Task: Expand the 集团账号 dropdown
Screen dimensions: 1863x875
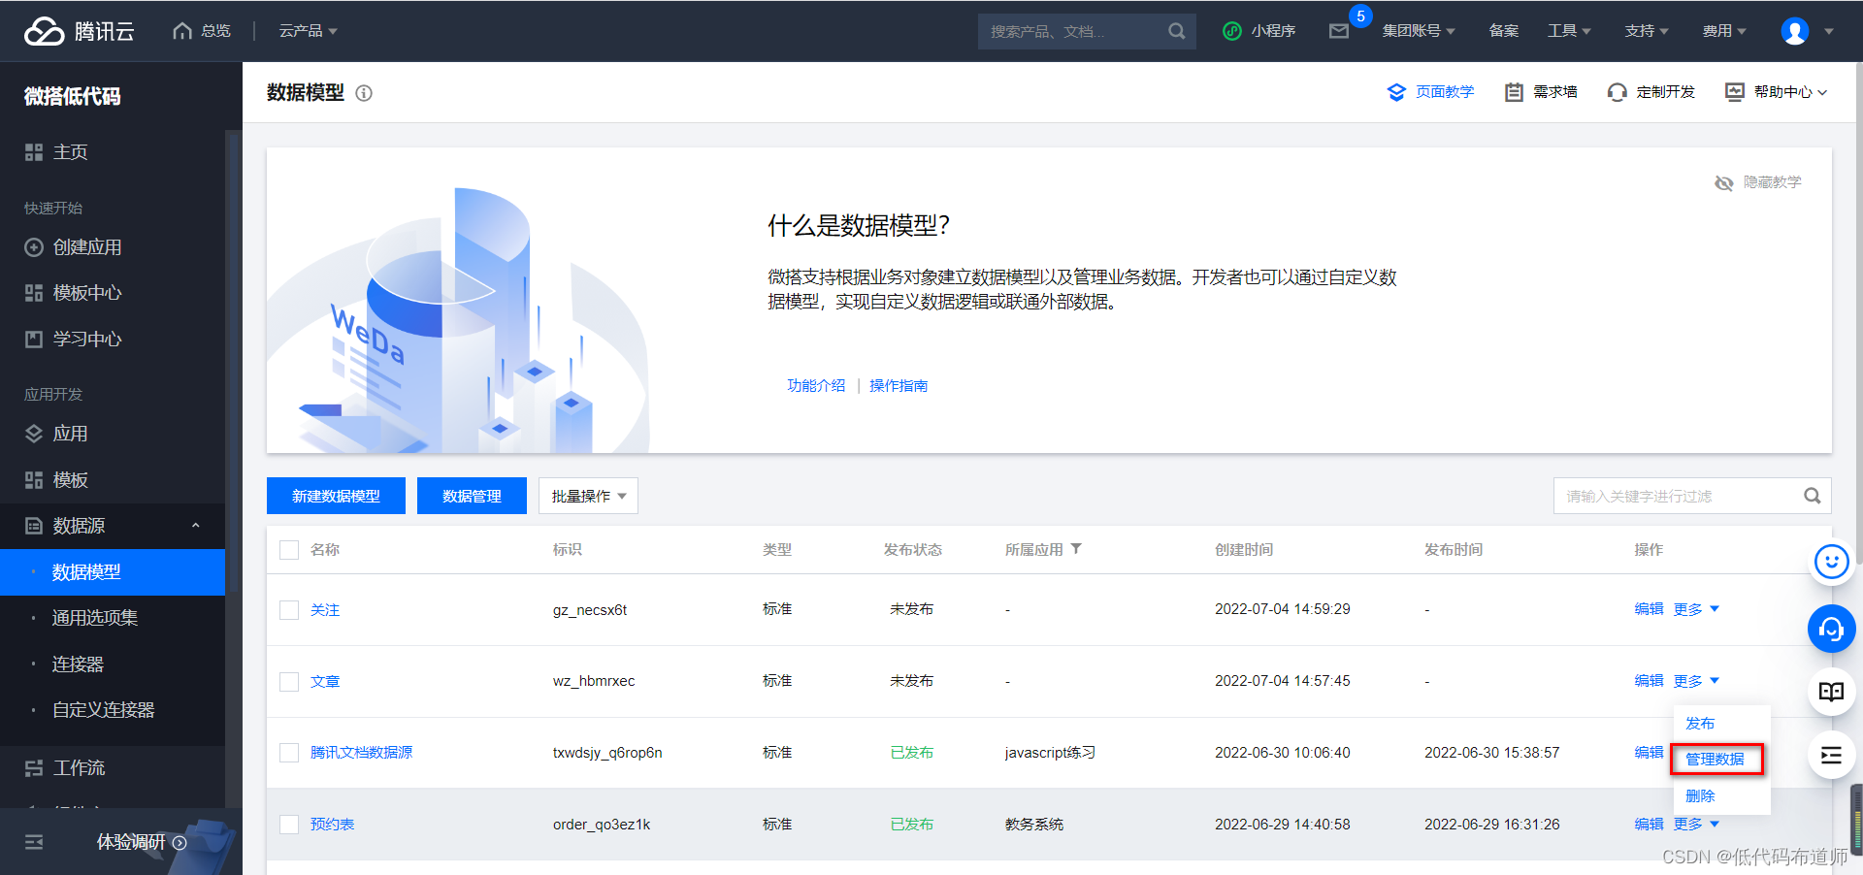Action: [x=1419, y=31]
